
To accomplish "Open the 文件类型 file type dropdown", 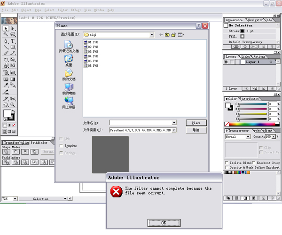I will pyautogui.click(x=174, y=130).
